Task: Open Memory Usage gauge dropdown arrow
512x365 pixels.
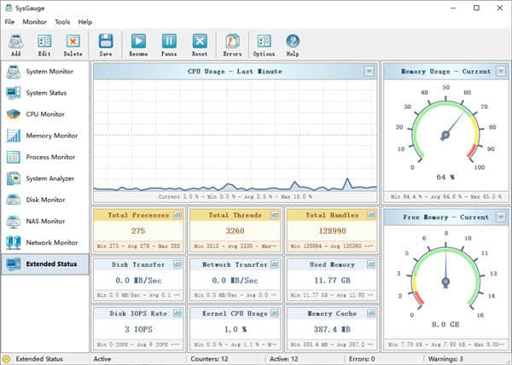Action: pos(500,72)
